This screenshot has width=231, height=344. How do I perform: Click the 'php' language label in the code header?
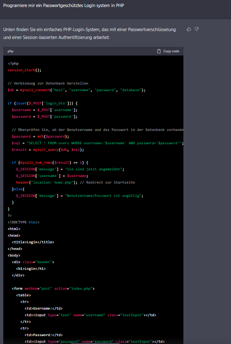point(10,51)
